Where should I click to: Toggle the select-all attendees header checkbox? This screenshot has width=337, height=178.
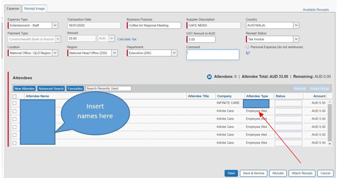tap(15, 96)
